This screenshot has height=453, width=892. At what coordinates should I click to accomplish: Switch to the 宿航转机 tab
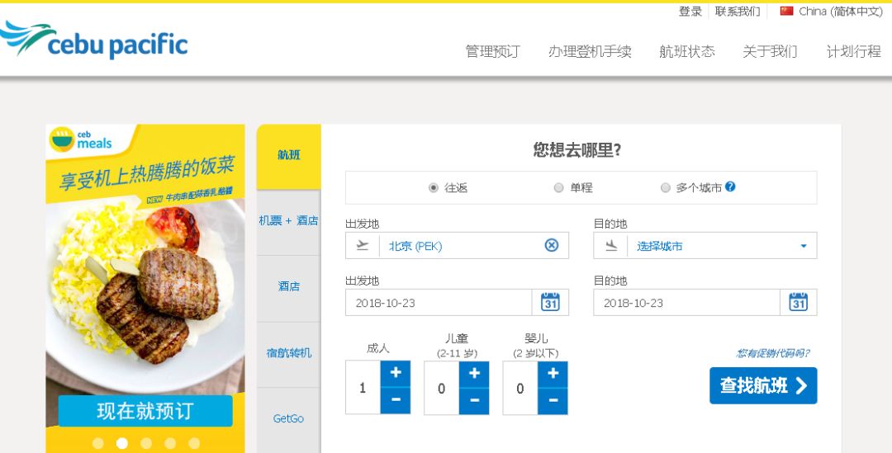point(289,353)
